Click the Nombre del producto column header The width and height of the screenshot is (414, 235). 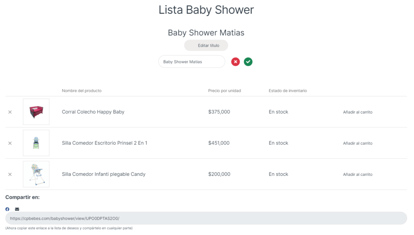tap(82, 91)
